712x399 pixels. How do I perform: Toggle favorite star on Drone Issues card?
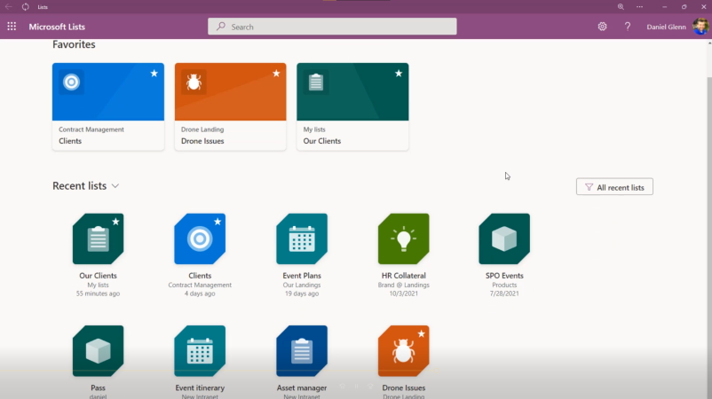276,74
